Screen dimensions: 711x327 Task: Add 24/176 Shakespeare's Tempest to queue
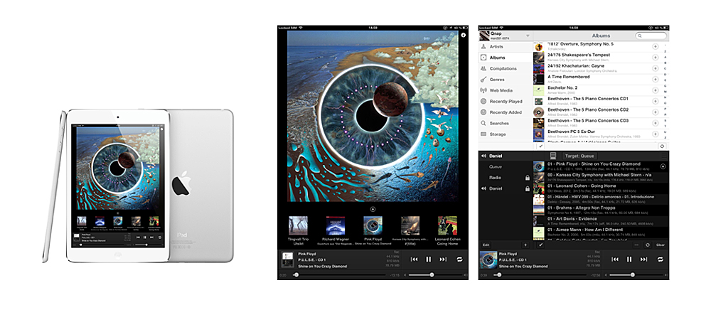656,57
